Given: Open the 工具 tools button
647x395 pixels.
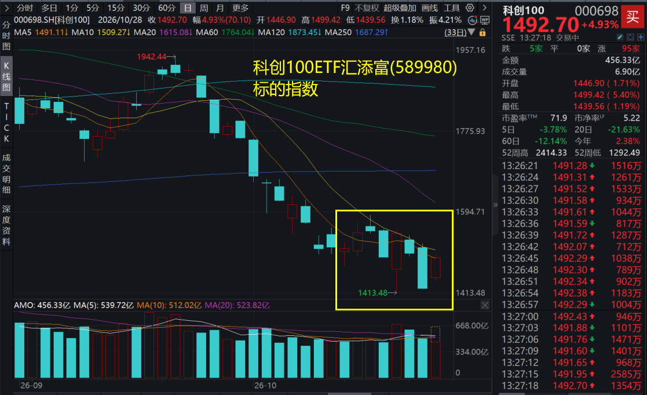Looking at the screenshot, I should point(451,8).
